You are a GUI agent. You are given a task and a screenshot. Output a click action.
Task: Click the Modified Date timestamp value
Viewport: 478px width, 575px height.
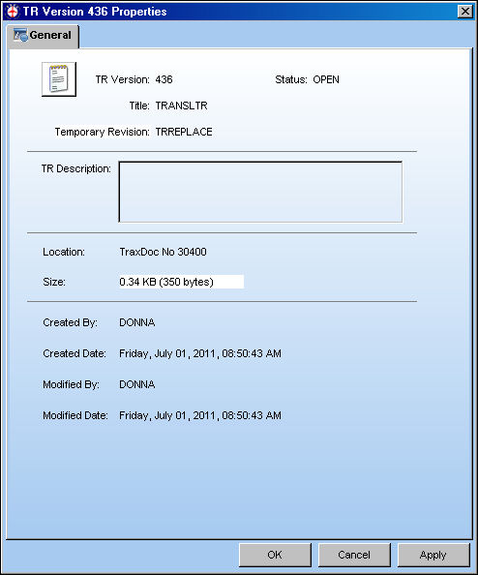point(200,415)
